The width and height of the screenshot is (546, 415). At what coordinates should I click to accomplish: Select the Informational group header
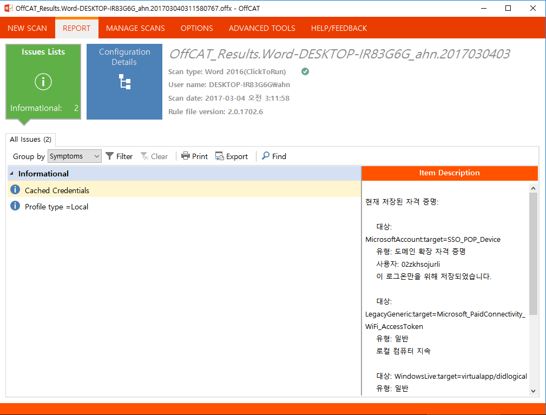184,173
